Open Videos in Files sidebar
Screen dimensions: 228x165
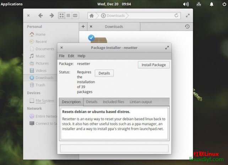40,71
